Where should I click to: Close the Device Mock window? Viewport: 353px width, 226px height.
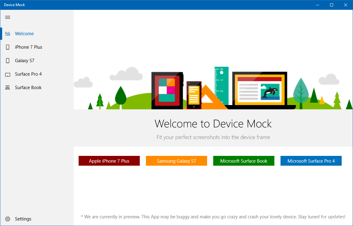click(x=346, y=5)
